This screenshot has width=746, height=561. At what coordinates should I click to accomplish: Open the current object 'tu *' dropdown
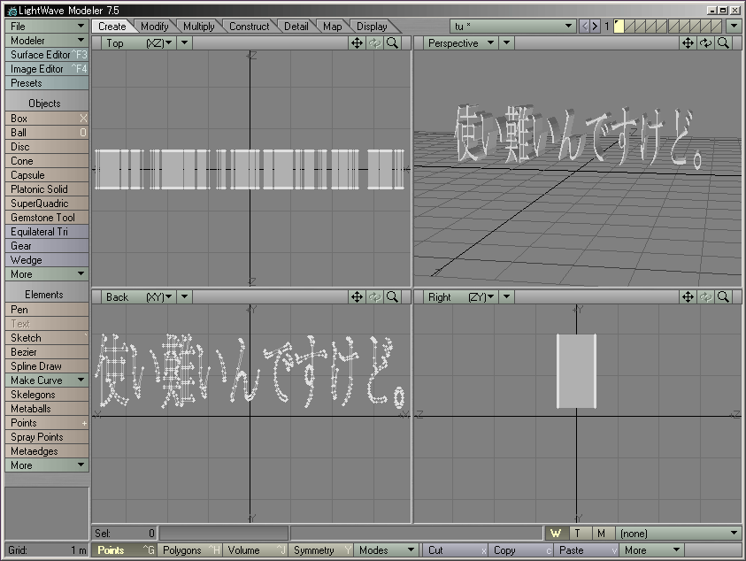[513, 27]
